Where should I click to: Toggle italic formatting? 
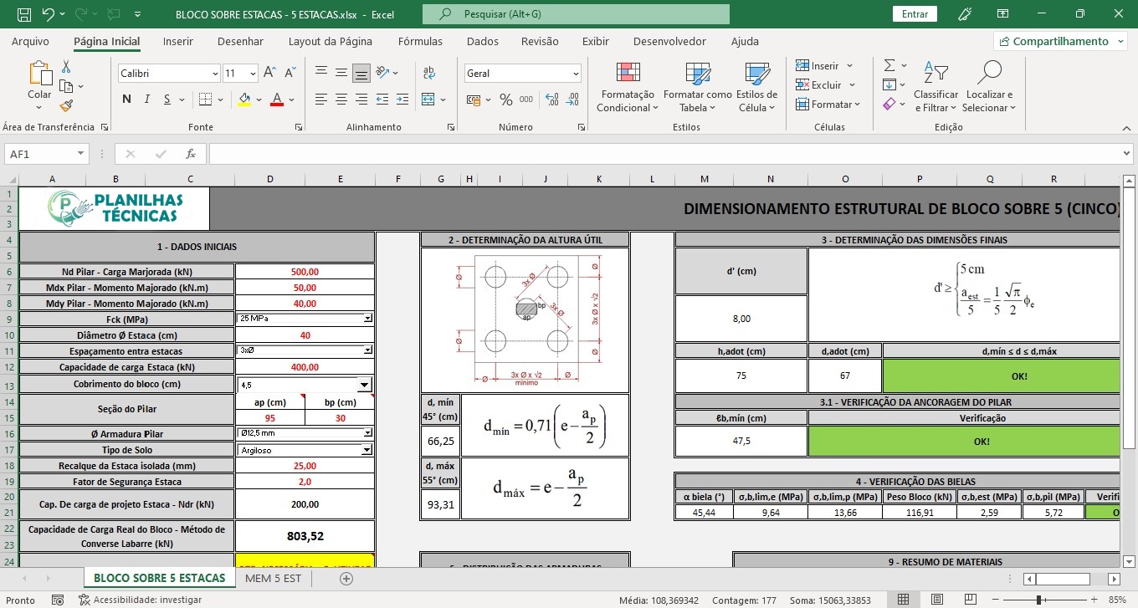pyautogui.click(x=147, y=100)
